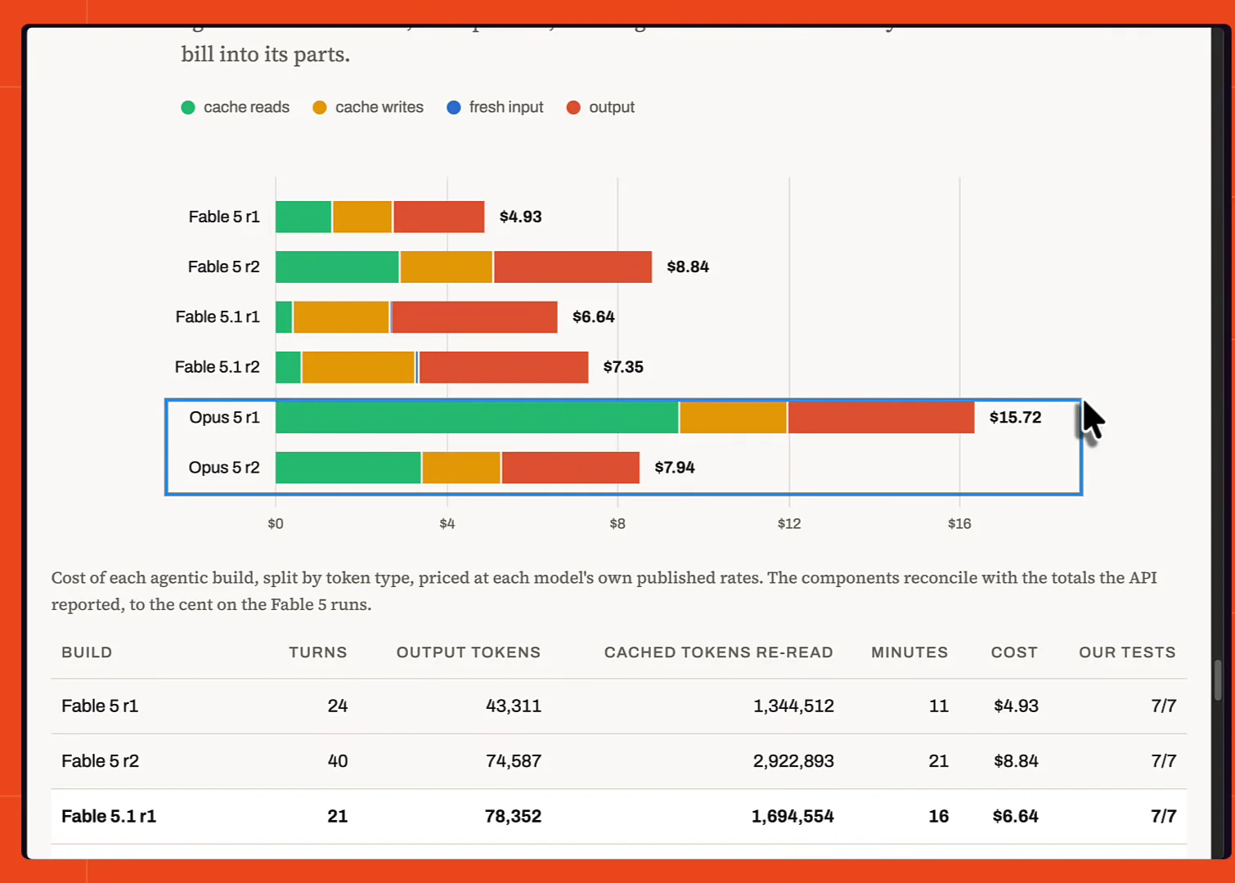
Task: Click the $7.94 chart value label
Action: pyautogui.click(x=675, y=468)
